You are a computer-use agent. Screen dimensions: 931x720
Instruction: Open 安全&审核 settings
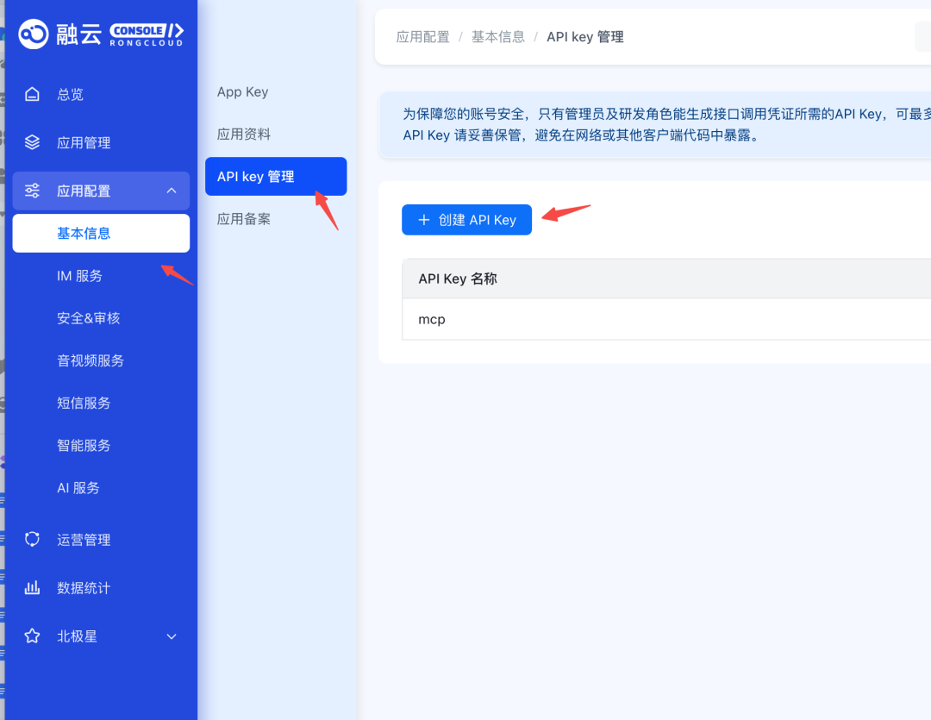click(89, 318)
